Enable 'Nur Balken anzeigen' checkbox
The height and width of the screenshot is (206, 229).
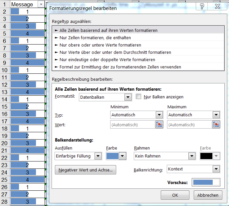tap(139, 97)
